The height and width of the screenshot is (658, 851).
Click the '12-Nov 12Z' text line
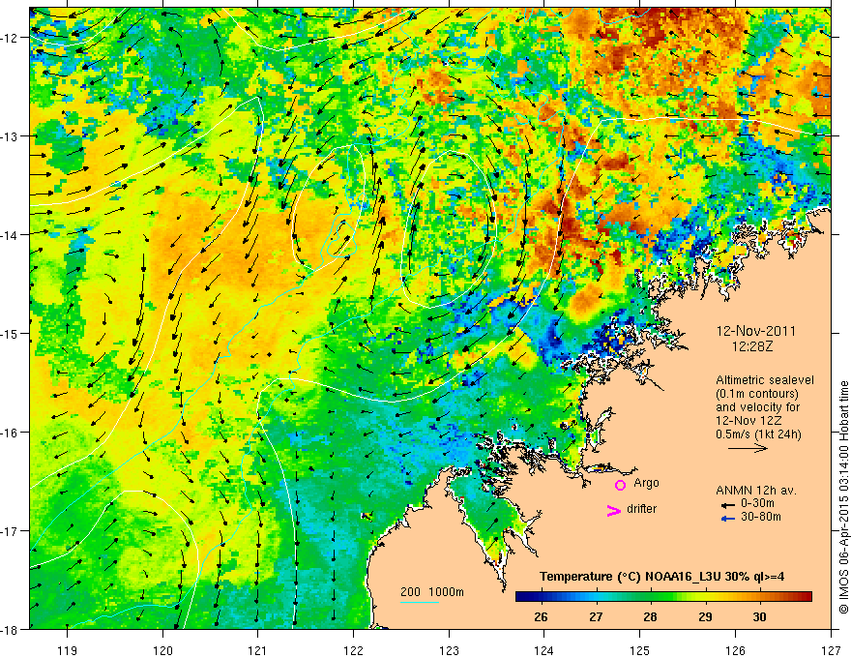[750, 421]
